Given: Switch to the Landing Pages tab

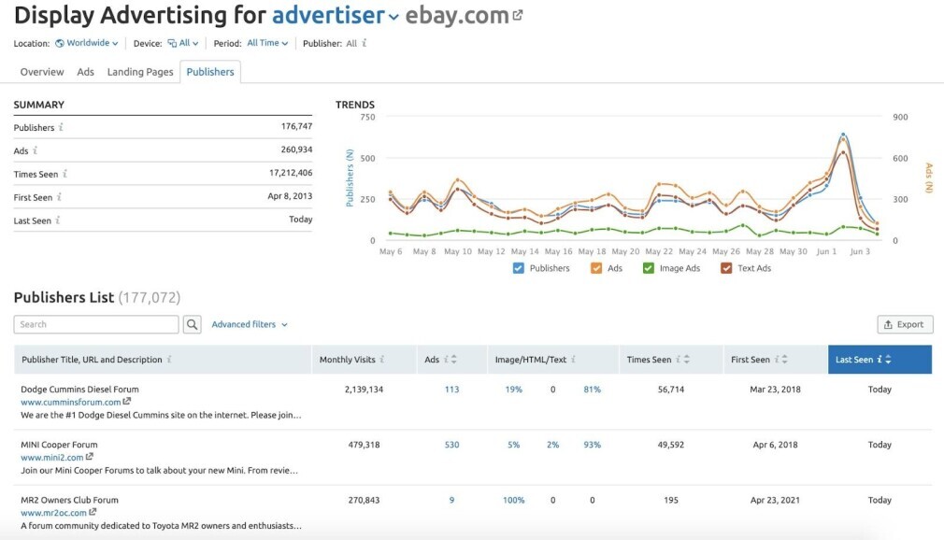Looking at the screenshot, I should [140, 72].
